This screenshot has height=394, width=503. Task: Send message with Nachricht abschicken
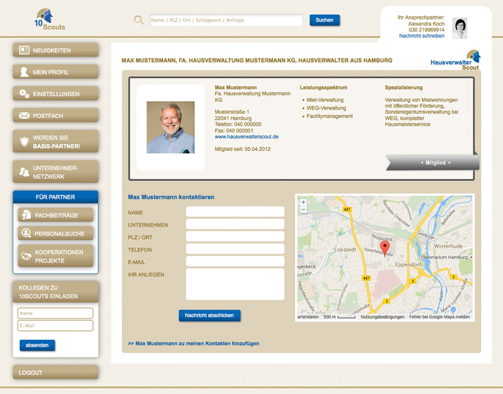pyautogui.click(x=209, y=315)
